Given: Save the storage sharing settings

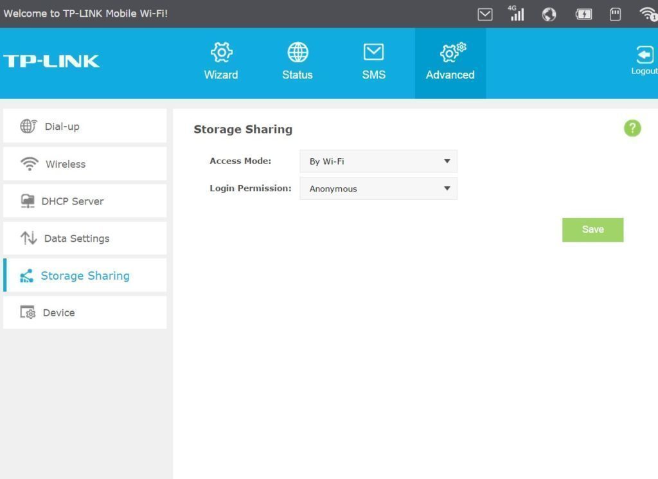Looking at the screenshot, I should tap(592, 230).
